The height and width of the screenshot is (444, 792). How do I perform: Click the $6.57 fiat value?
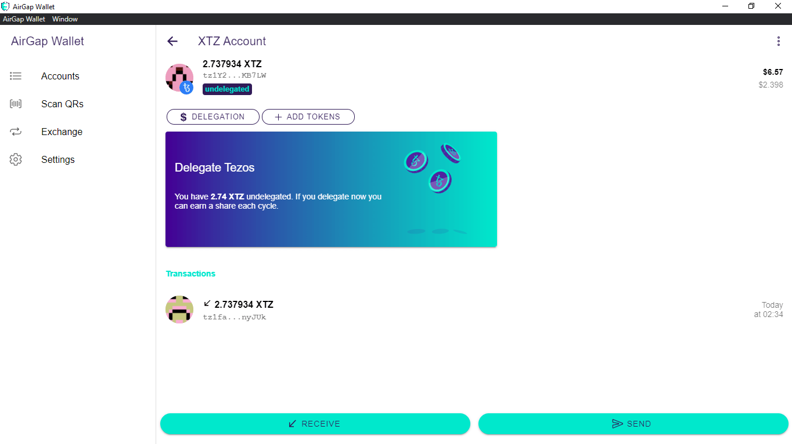click(x=773, y=72)
